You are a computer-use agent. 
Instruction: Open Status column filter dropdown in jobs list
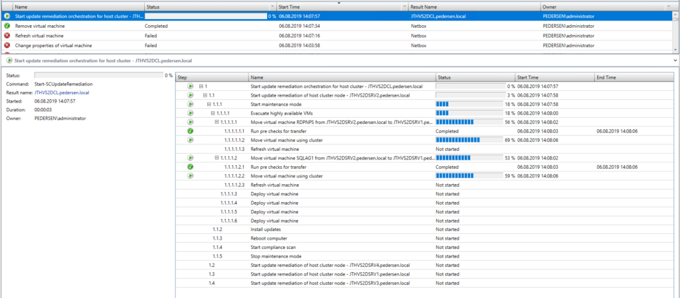[272, 7]
